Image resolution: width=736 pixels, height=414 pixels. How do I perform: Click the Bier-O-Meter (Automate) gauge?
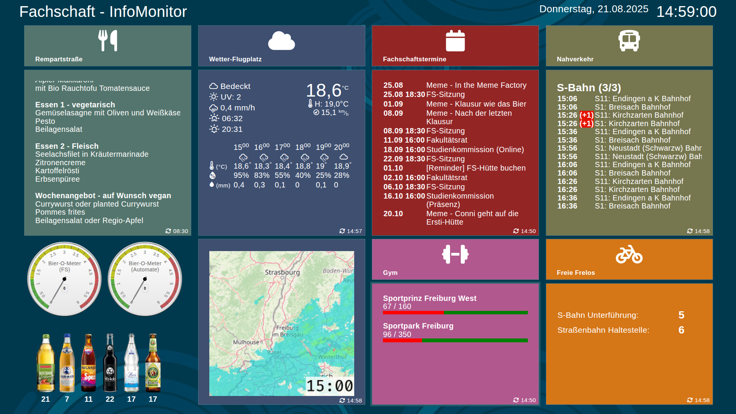point(145,279)
